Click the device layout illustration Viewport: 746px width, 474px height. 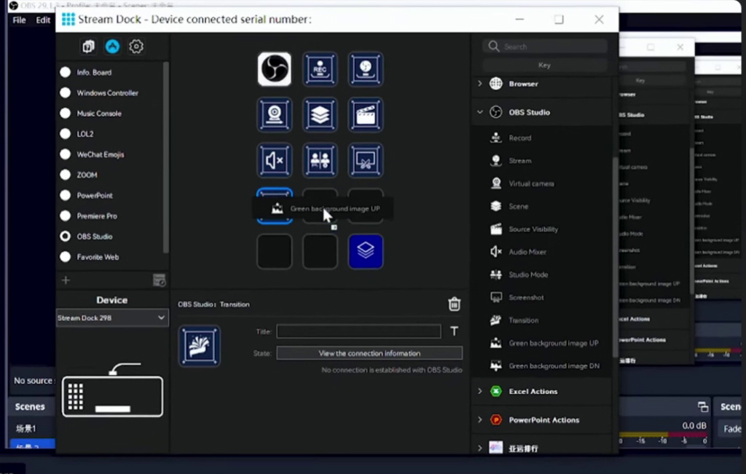tap(112, 390)
